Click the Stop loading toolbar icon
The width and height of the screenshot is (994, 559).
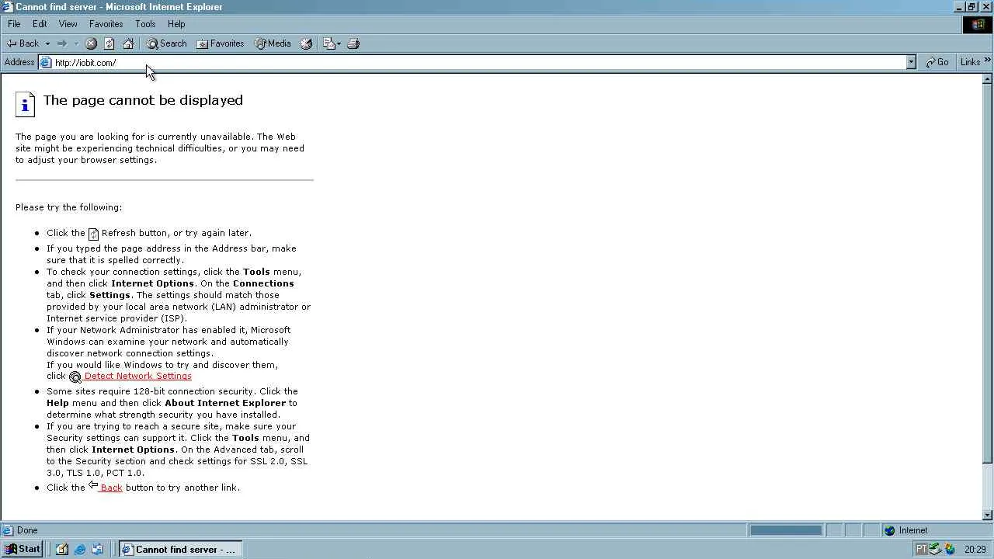[91, 43]
